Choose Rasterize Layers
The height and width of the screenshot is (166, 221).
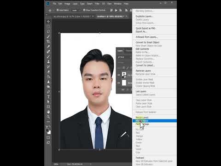coord(143,71)
